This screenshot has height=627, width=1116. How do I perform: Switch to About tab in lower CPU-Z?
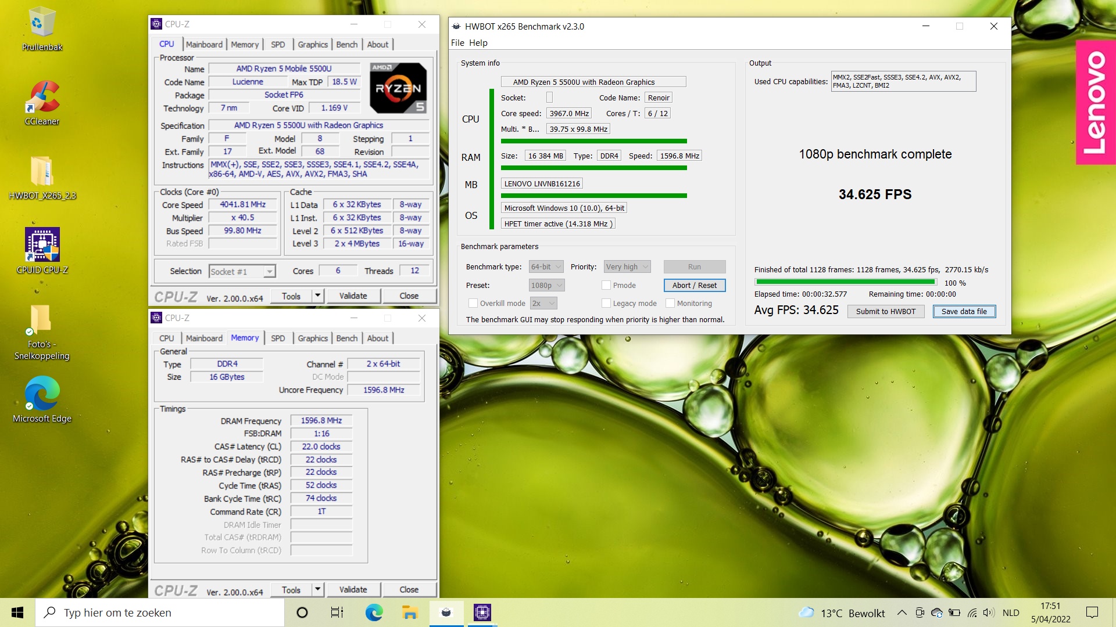click(378, 338)
